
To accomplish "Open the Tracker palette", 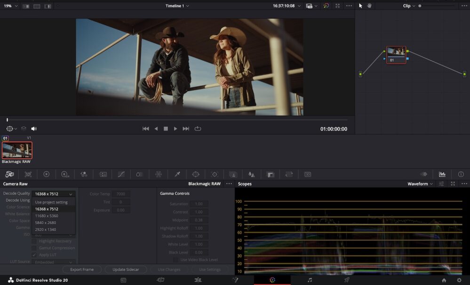I will click(x=215, y=174).
